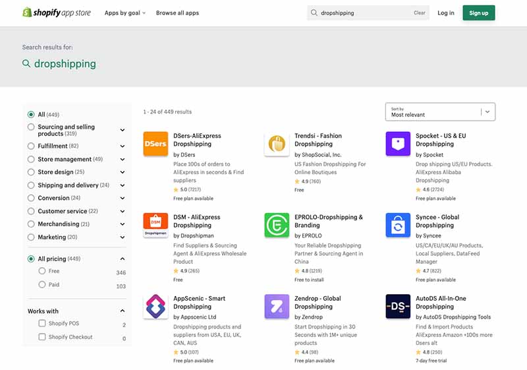Screen dimensions: 527x370
Task: Click the Spocket purple app icon
Action: click(x=398, y=144)
